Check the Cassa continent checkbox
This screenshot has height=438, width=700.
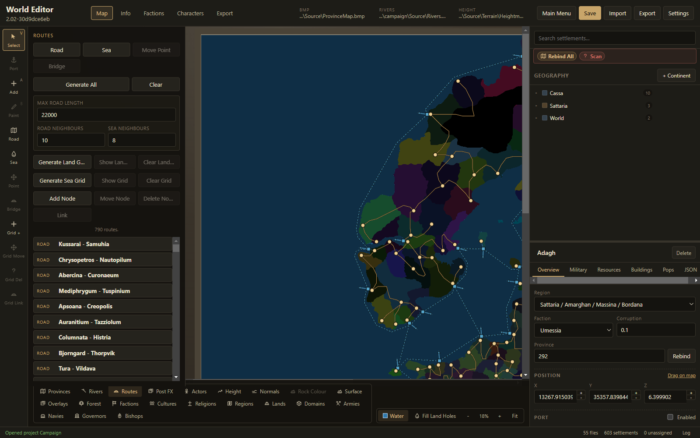pyautogui.click(x=545, y=93)
